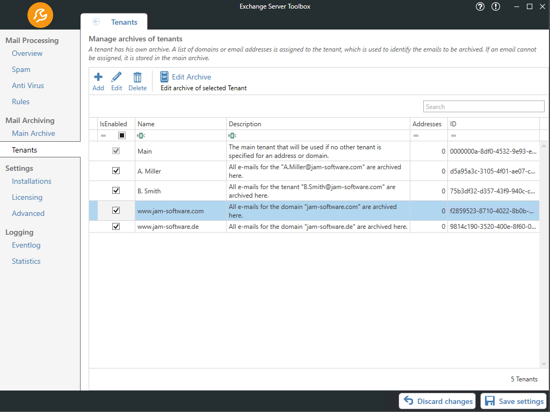The height and width of the screenshot is (412, 550).
Task: Click the Discard changes button
Action: (x=438, y=401)
